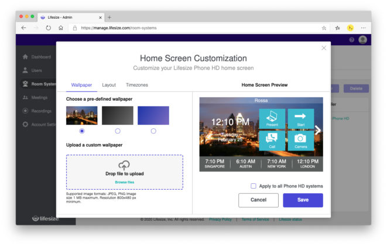Open the Lifesize status footer link
The width and height of the screenshot is (387, 246).
(290, 219)
